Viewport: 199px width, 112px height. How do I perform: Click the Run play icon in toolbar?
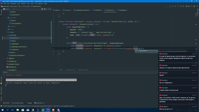click(173, 6)
